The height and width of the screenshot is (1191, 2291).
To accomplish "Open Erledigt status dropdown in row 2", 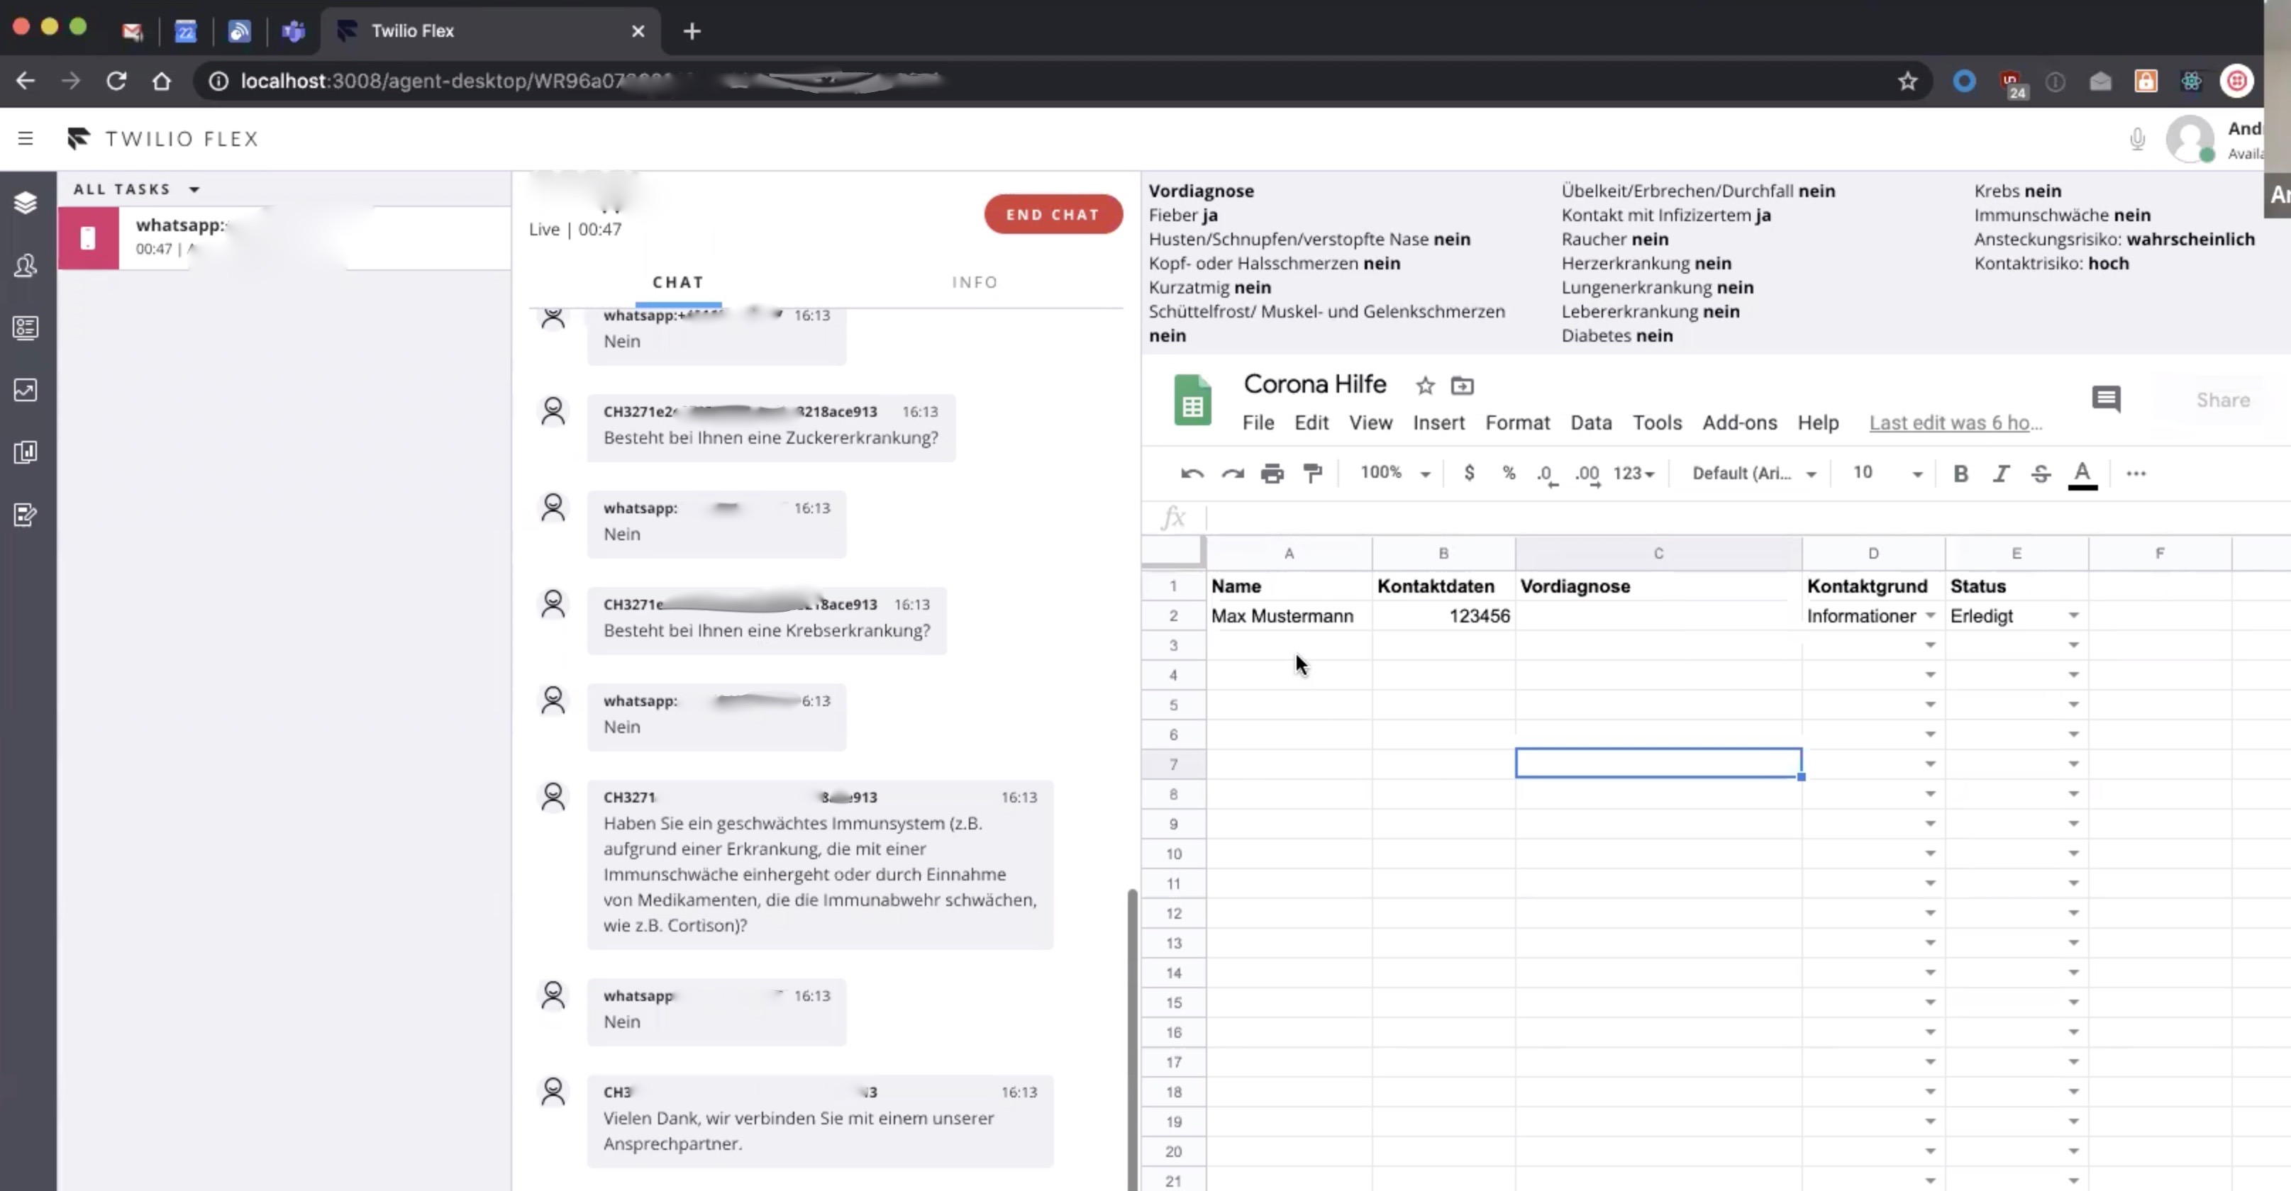I will (2073, 616).
